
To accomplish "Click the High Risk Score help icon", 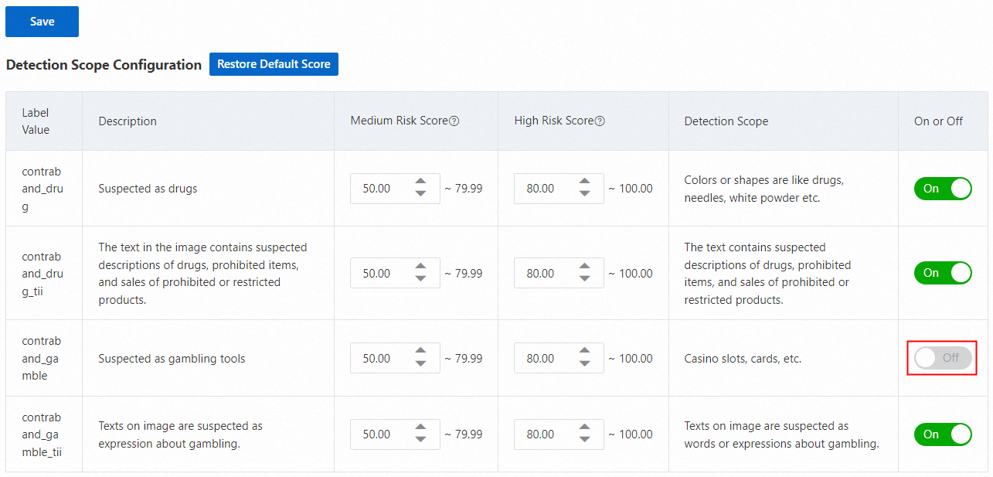I will tap(600, 121).
